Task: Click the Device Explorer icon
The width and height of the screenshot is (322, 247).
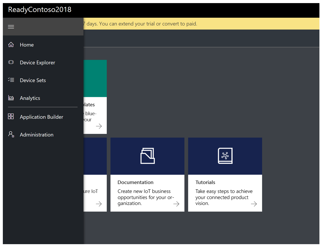Action: [11, 62]
